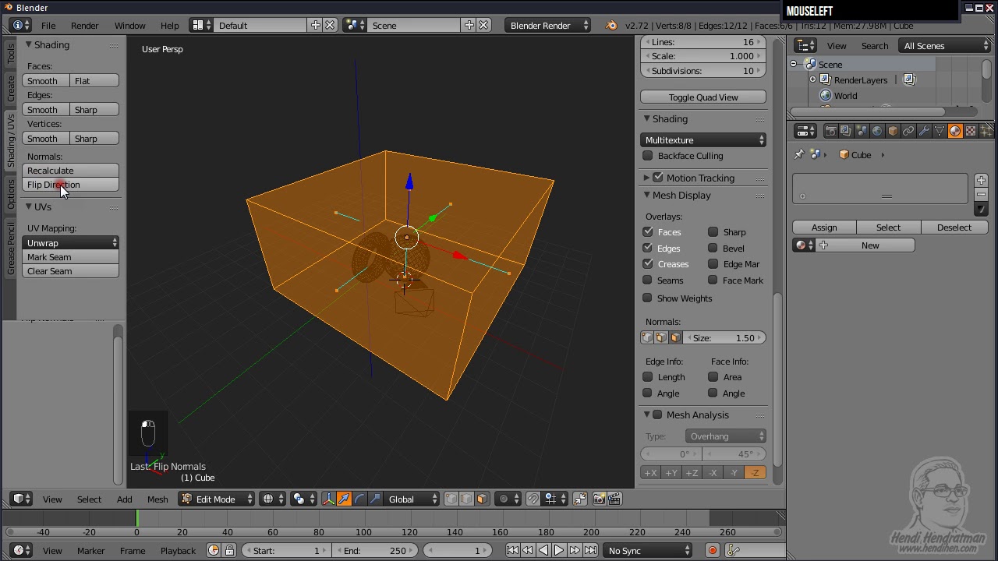998x561 pixels.
Task: Open the Texture tab in Properties editor
Action: (971, 131)
